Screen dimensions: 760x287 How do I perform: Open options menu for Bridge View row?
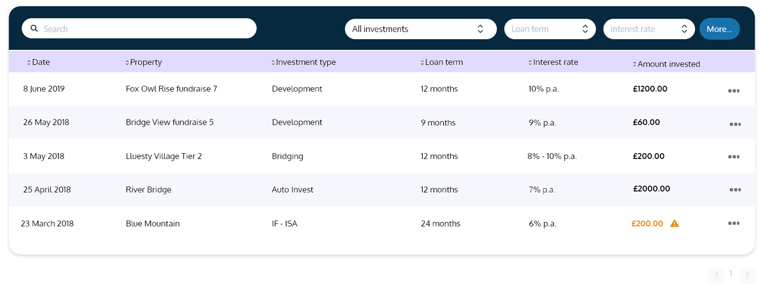pos(735,124)
